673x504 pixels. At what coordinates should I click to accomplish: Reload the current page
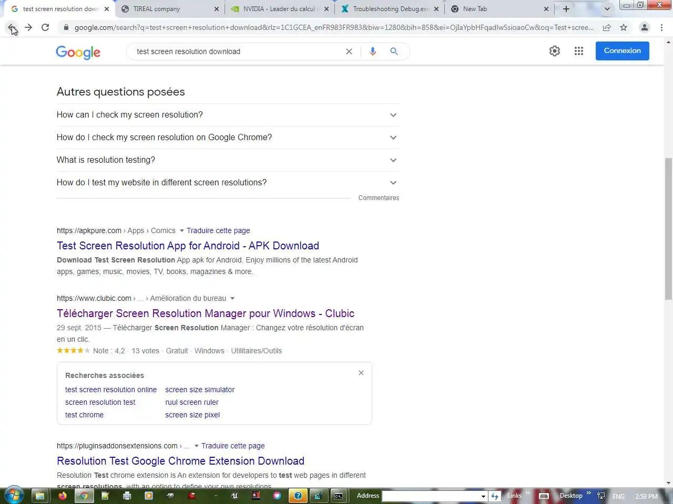pyautogui.click(x=45, y=27)
